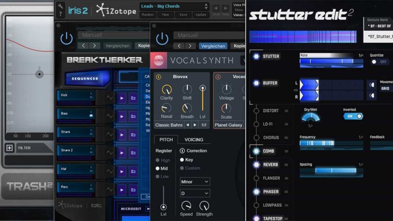The image size is (393, 221).
Task: Click the waveform icon beside Snare track
Action: click(110, 134)
